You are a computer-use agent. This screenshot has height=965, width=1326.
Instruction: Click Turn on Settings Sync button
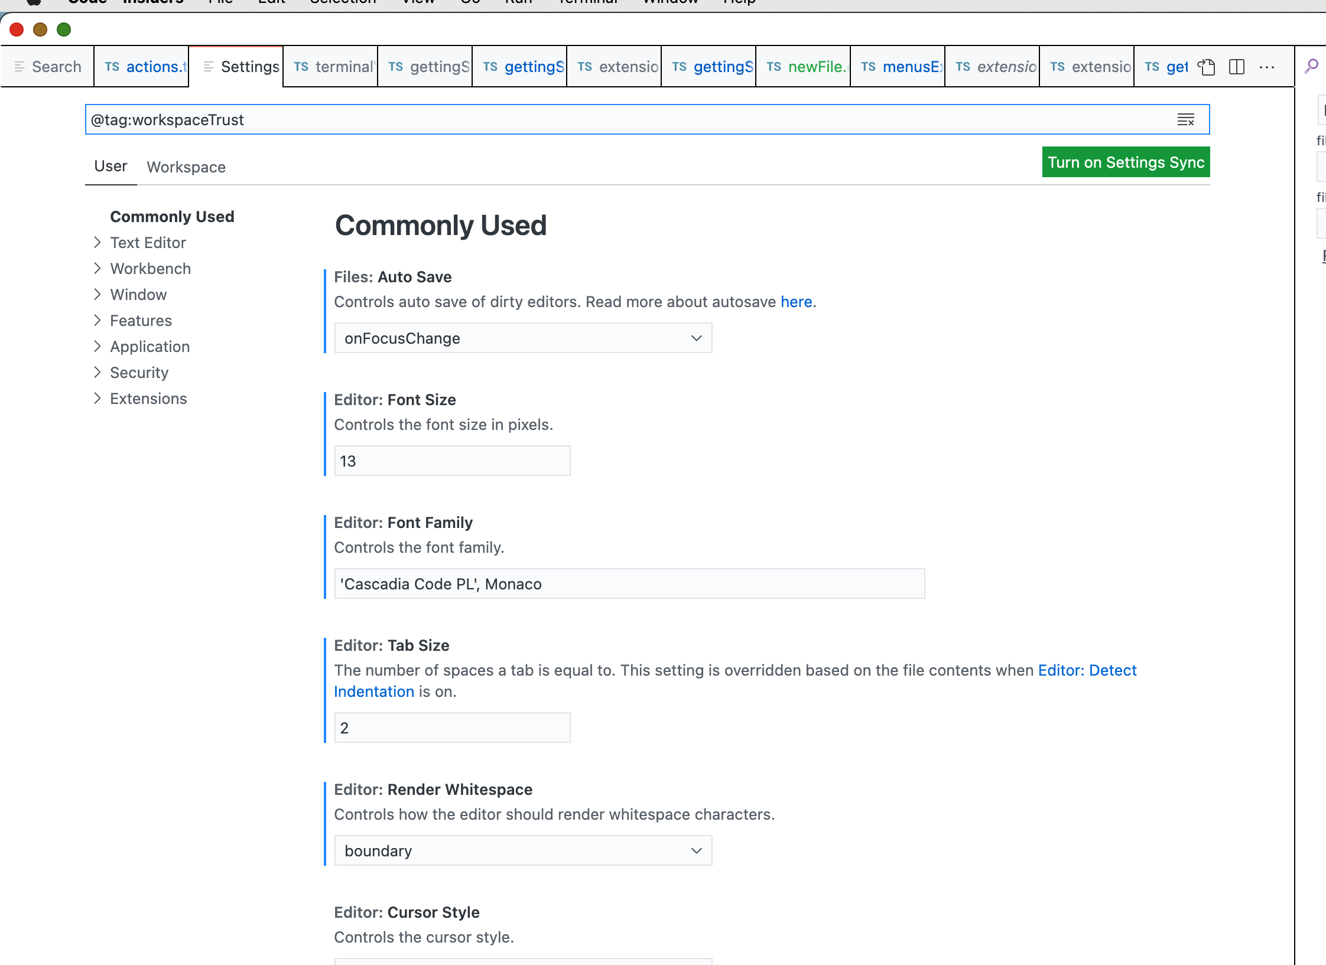[1126, 162]
